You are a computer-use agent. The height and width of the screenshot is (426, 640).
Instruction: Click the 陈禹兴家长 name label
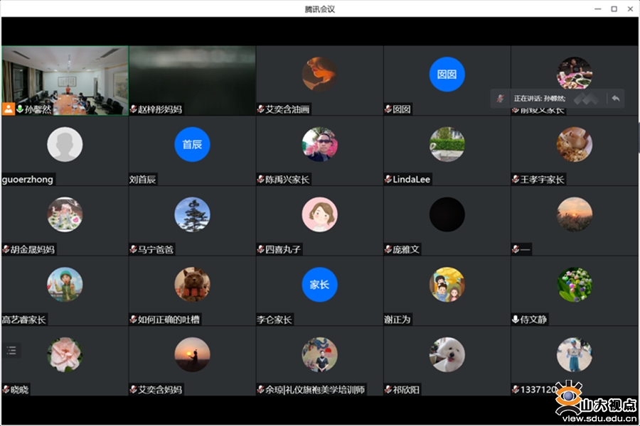tap(287, 180)
